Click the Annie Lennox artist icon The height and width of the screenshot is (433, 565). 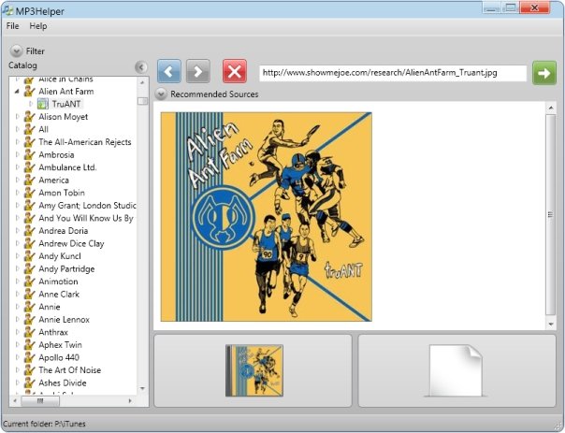pyautogui.click(x=29, y=320)
